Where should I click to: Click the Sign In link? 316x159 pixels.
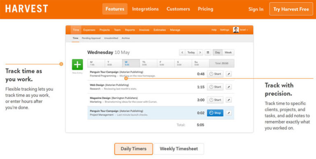(x=256, y=9)
